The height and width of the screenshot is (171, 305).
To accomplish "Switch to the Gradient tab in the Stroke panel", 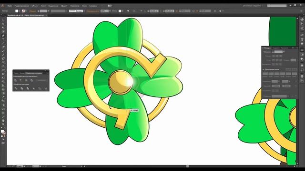I will [276, 48].
